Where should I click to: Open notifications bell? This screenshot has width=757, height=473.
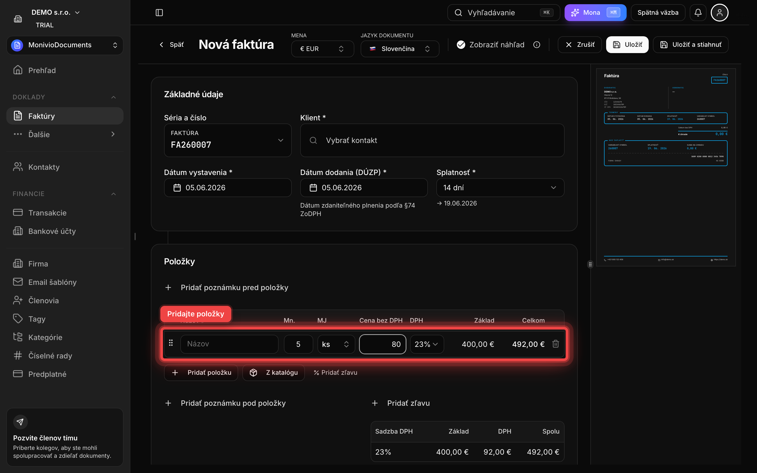pyautogui.click(x=698, y=13)
